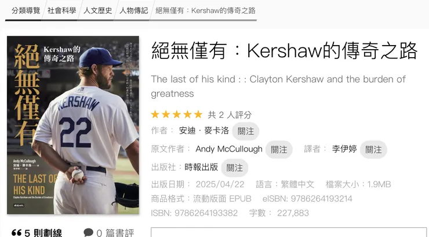Open the 分類導覽 breadcrumb tab
Viewport: 429px width, 237px height.
click(x=26, y=10)
